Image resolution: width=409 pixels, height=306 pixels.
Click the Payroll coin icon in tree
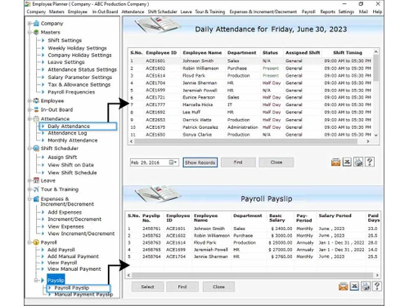click(x=36, y=242)
